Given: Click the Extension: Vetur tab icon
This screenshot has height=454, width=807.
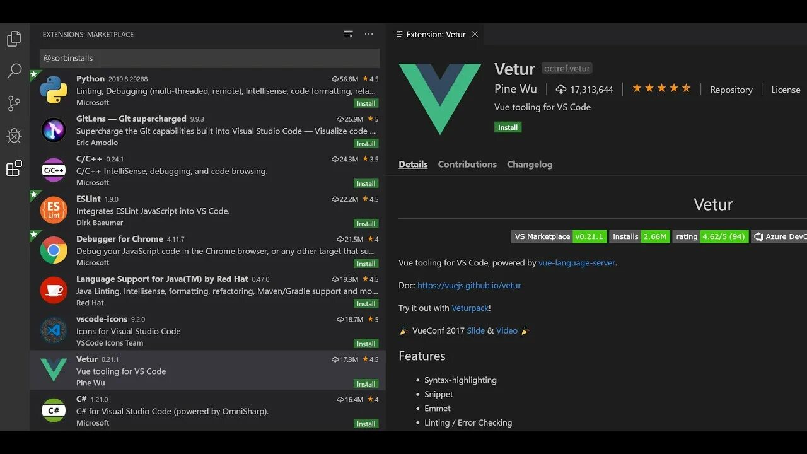Looking at the screenshot, I should [399, 34].
